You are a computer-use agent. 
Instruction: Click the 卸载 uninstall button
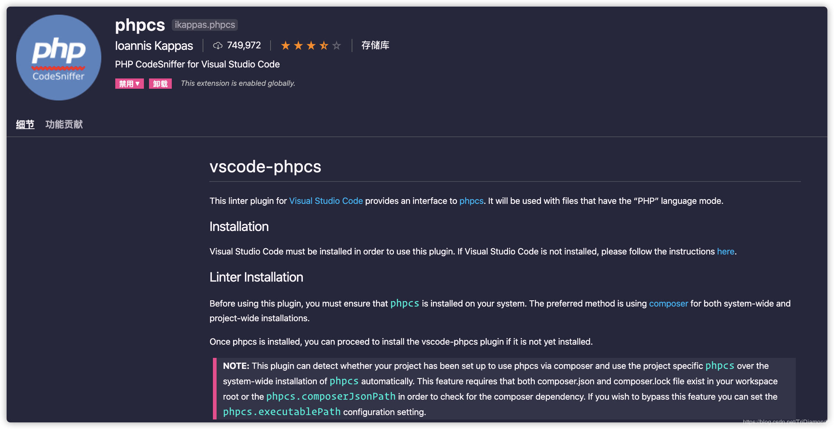coord(160,84)
